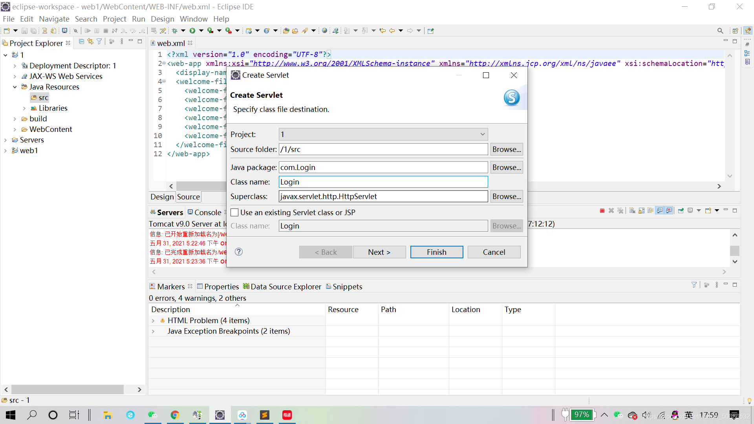The height and width of the screenshot is (424, 754).
Task: Click the Markers panel filter icon
Action: pos(694,285)
